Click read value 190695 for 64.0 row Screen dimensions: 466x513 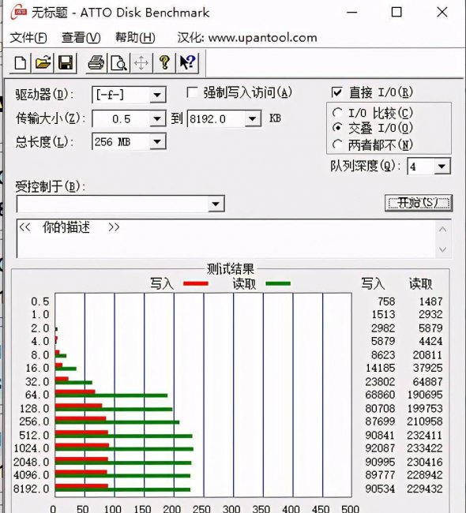425,395
